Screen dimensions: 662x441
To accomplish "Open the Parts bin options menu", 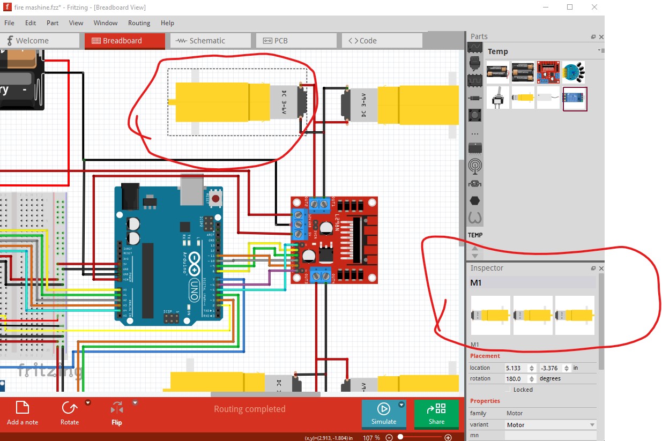I will tap(601, 50).
